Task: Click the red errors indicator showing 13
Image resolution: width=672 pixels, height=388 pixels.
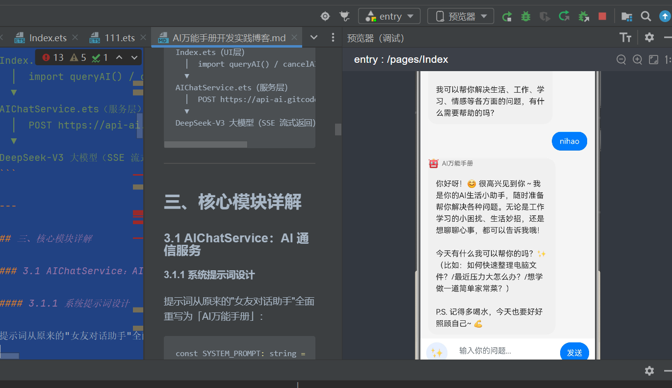Action: [53, 57]
